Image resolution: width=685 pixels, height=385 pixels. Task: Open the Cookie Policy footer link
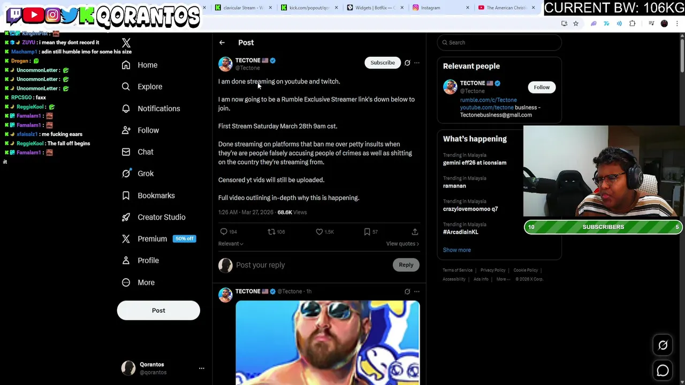[526, 271]
